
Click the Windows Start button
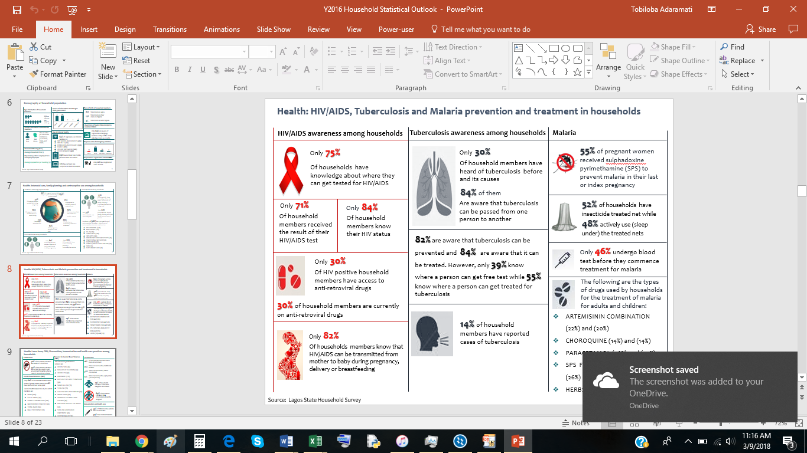14,441
